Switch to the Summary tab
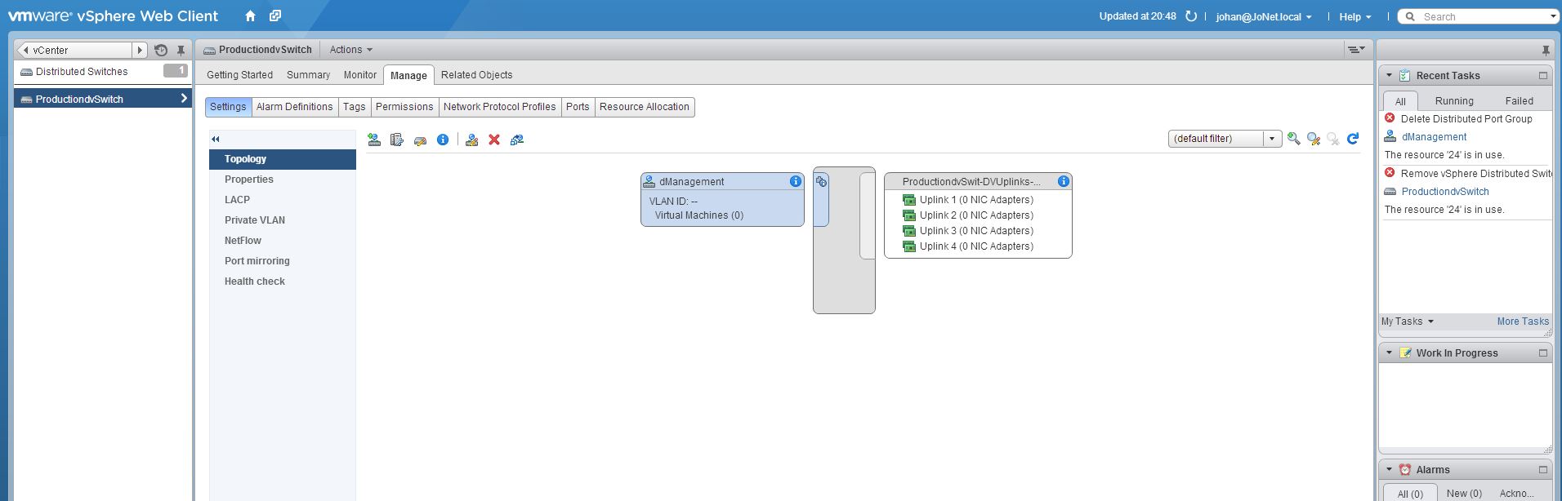This screenshot has height=501, width=1562. (308, 75)
